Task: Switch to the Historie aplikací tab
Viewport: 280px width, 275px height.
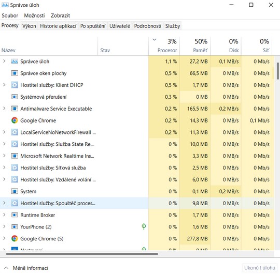Action: [58, 26]
